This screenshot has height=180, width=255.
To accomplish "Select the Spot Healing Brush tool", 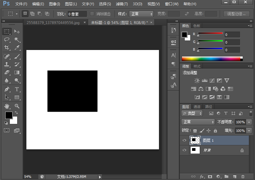I will pyautogui.click(x=7, y=56).
